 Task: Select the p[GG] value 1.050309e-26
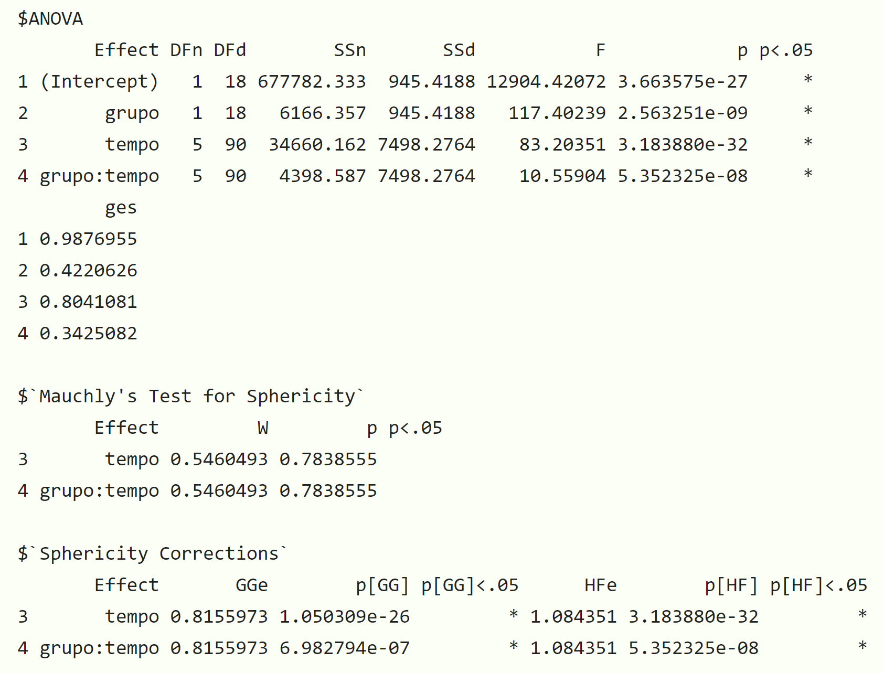tap(344, 617)
